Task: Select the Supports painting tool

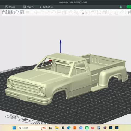Action: click(x=70, y=13)
